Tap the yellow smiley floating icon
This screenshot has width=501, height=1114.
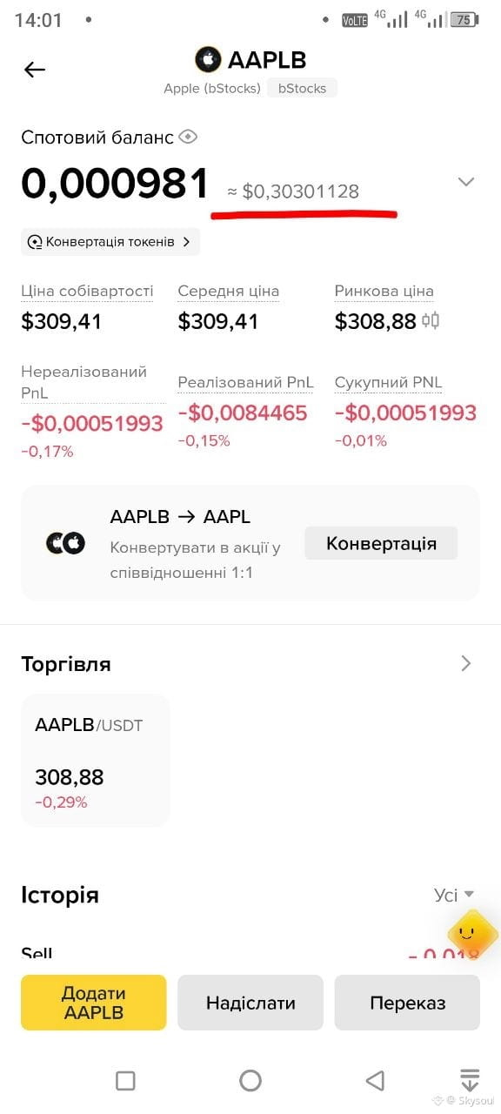coord(473,935)
